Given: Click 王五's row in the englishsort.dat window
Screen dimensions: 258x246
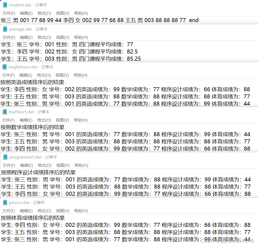Looking at the screenshot, I should [125, 97].
